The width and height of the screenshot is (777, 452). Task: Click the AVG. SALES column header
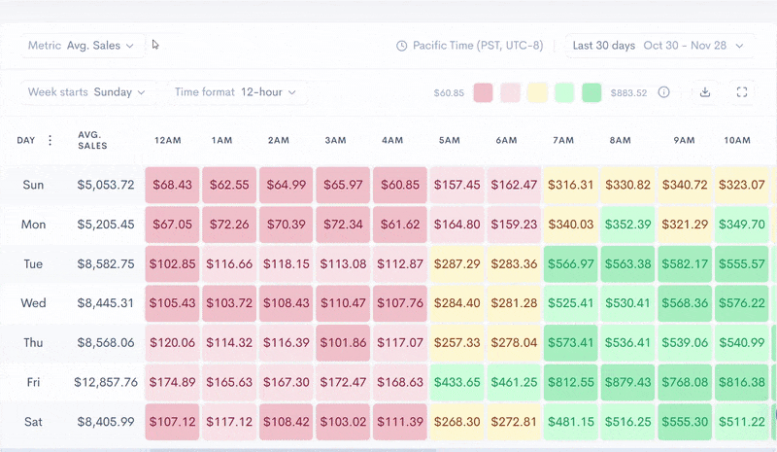[93, 141]
